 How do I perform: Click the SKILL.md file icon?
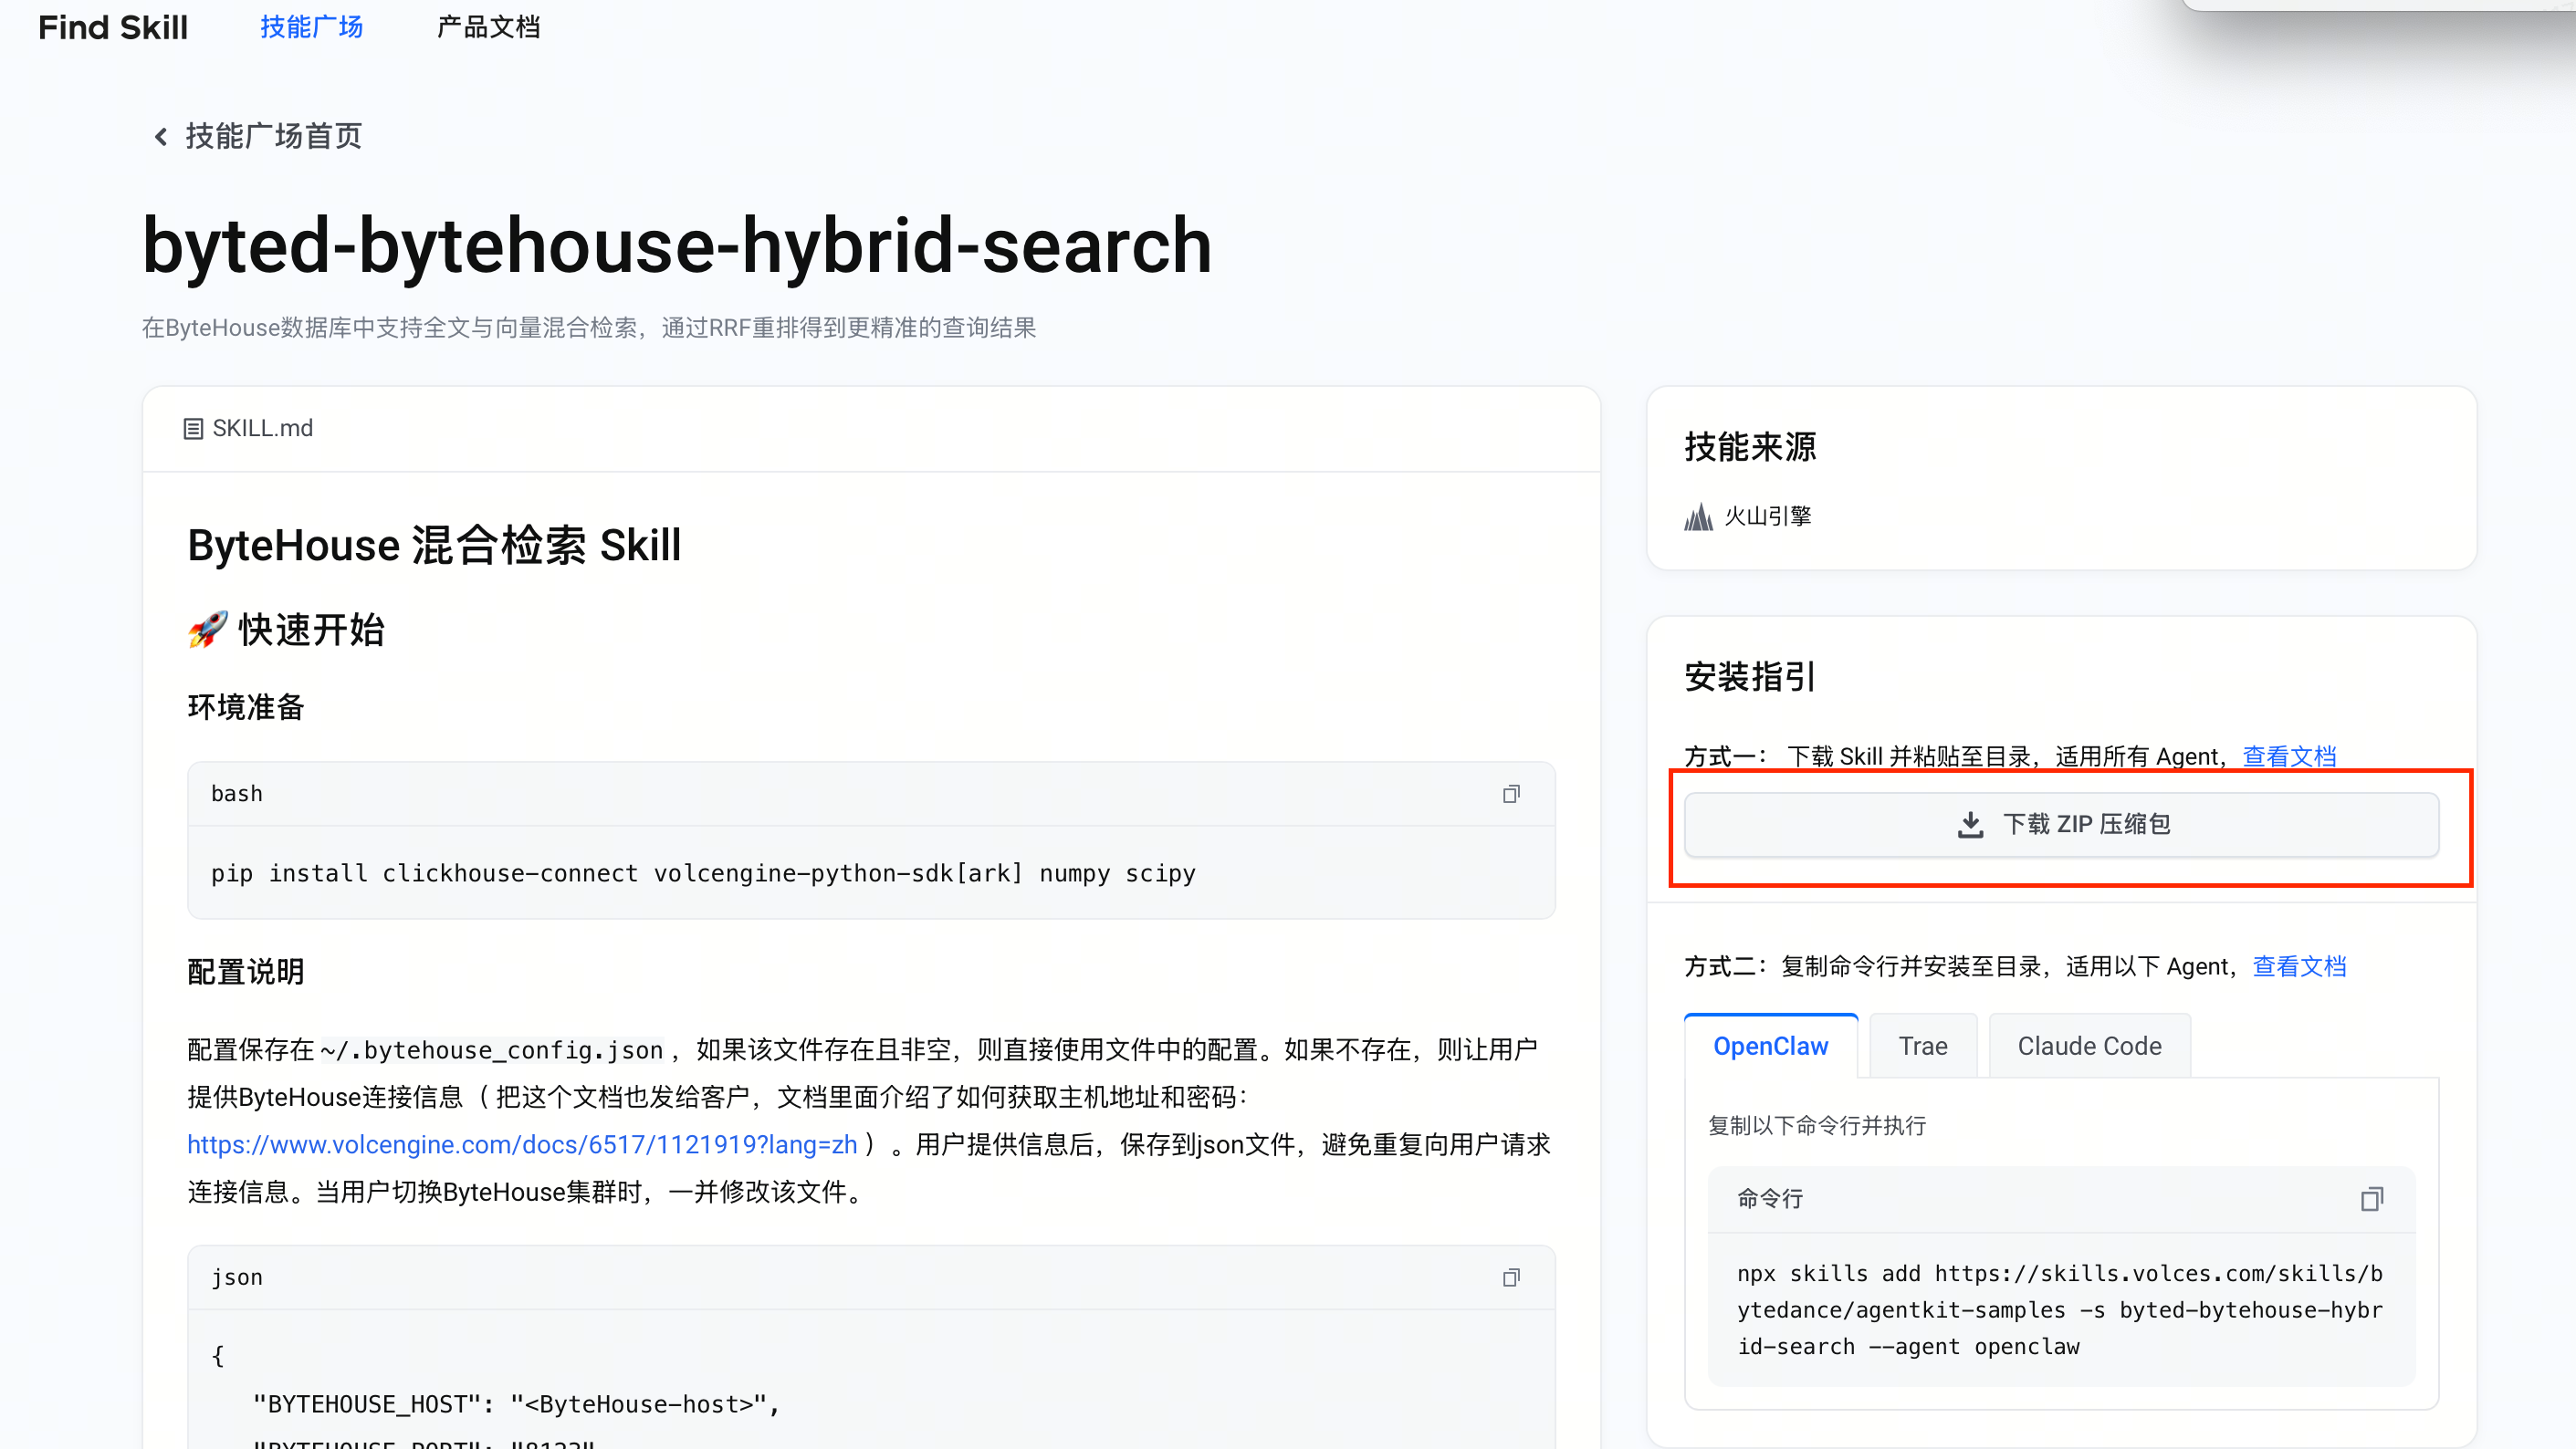tap(193, 429)
